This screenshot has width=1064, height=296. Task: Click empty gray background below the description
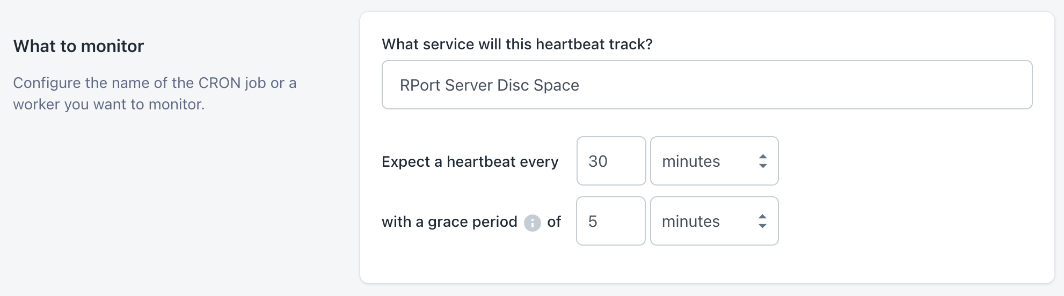pyautogui.click(x=161, y=214)
